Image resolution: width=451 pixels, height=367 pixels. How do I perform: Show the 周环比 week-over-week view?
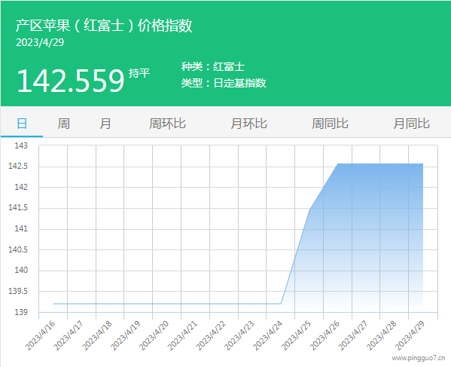167,124
